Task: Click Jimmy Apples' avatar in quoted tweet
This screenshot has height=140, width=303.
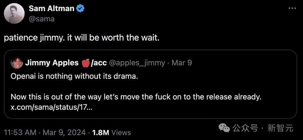Action: [17, 63]
